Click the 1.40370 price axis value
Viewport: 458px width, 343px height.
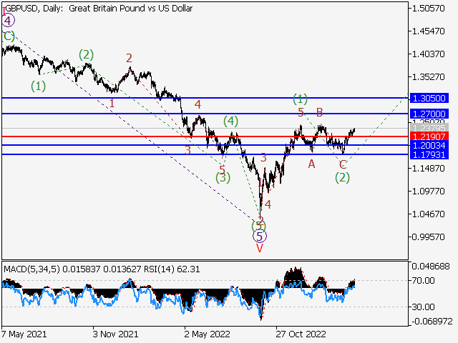(x=428, y=54)
